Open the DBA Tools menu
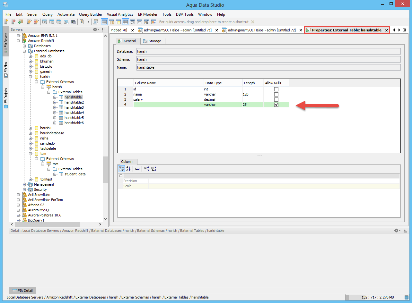The width and height of the screenshot is (412, 303). coord(185,14)
